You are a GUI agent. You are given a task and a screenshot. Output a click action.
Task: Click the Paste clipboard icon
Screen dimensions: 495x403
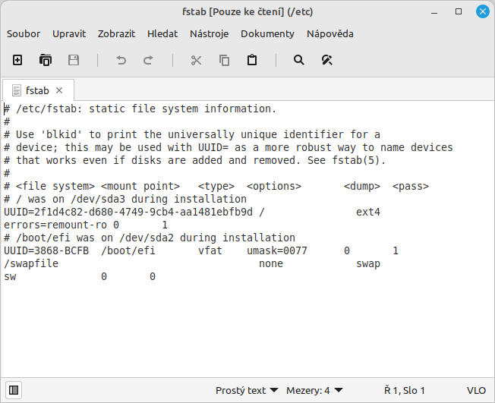(252, 60)
